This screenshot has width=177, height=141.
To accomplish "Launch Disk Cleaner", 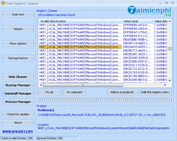I will tap(18, 77).
